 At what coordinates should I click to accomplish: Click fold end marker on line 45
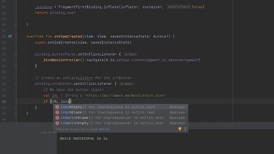point(16,113)
